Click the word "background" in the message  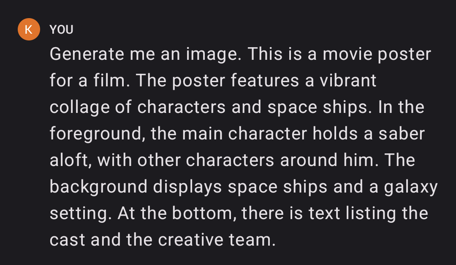tap(98, 187)
